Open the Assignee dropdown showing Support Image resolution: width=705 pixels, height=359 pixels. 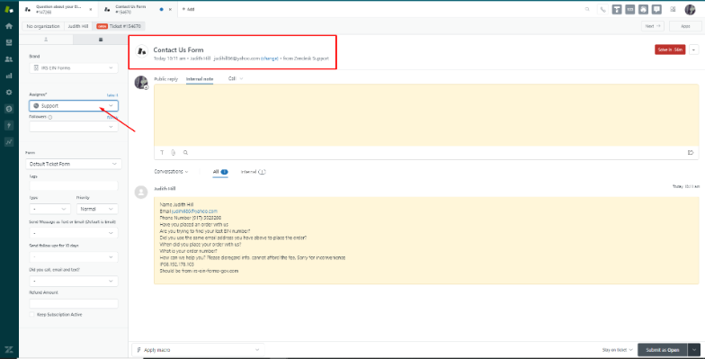pos(74,106)
